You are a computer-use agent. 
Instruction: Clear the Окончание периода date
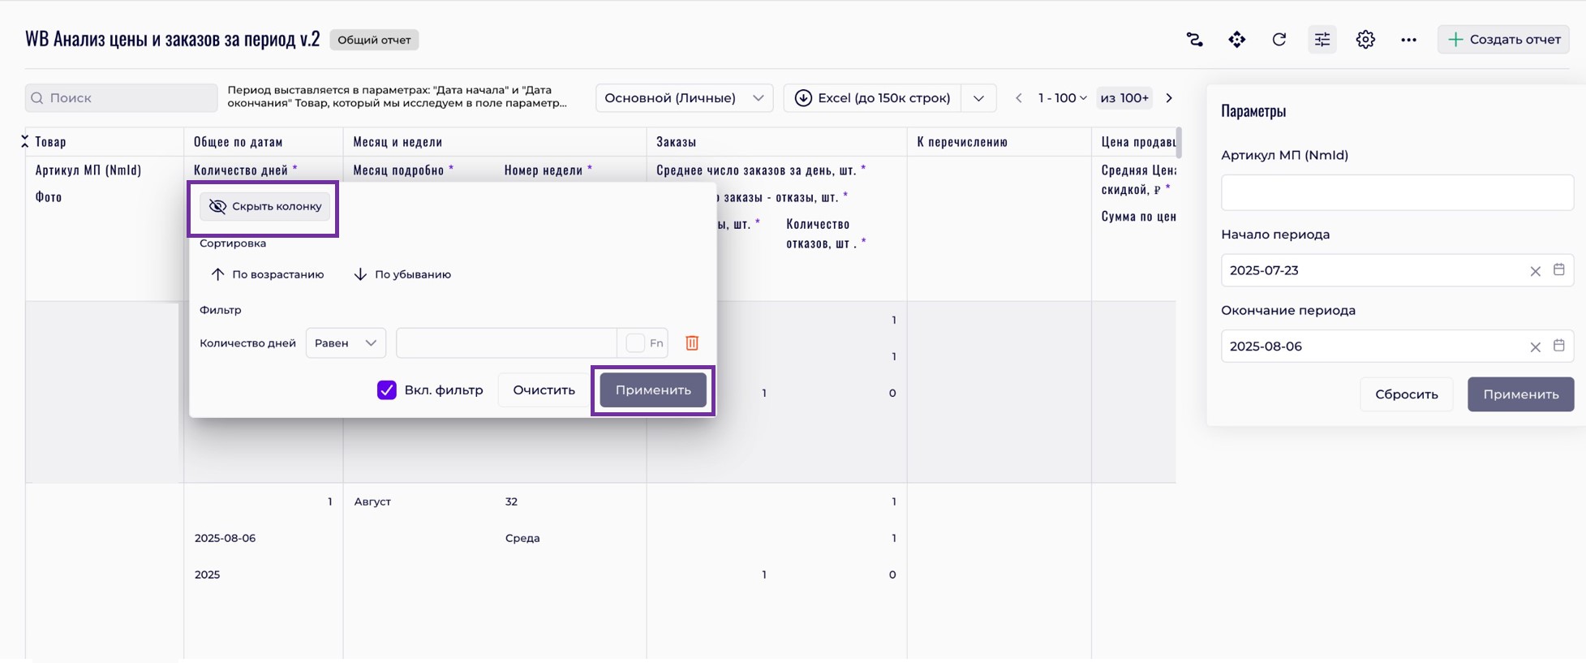coord(1535,347)
